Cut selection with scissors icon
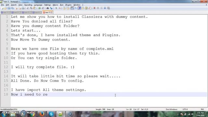Screen dimensions: 208x117 coord(28,8)
